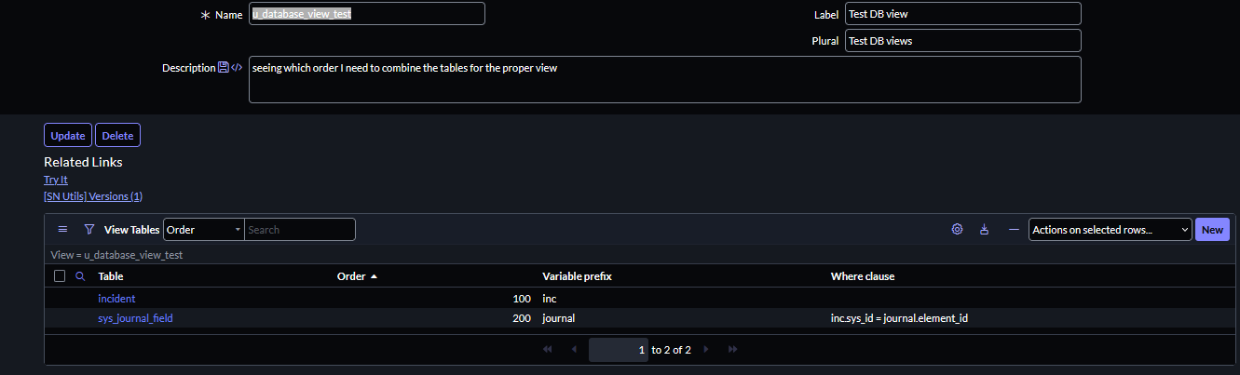This screenshot has height=375, width=1240.
Task: Open the list personalize gear icon
Action: [x=957, y=229]
